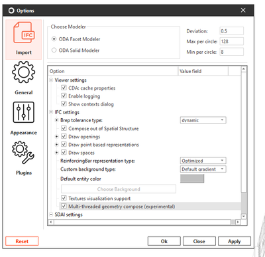
Task: Open the Appearance sliders icon
Action: (x=24, y=112)
